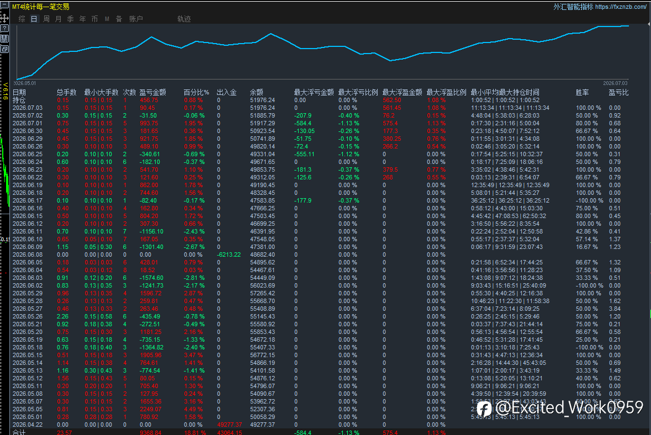
Task: Open the question mark help icon
Action: pos(4,28)
